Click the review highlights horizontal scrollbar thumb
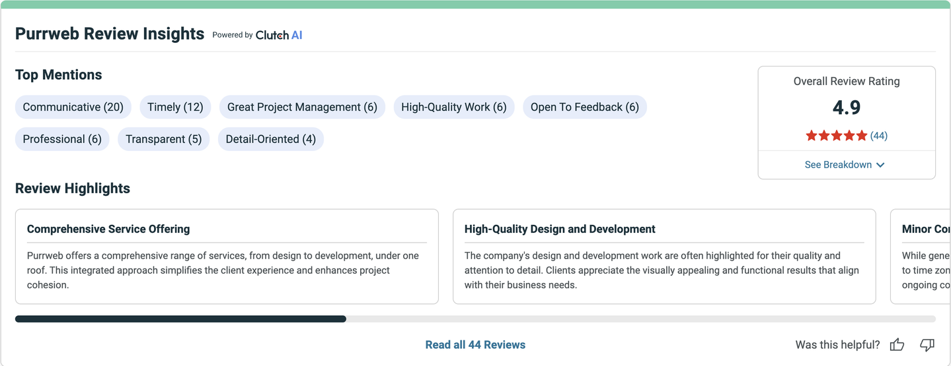The width and height of the screenshot is (951, 366). 180,319
